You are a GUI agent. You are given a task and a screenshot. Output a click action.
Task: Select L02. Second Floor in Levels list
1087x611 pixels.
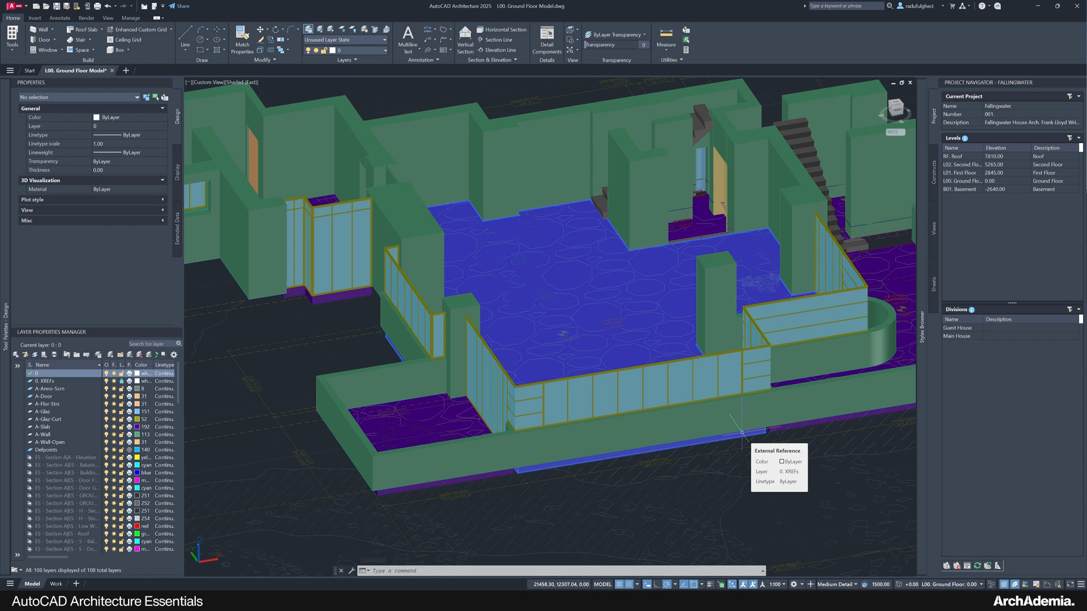tap(964, 164)
